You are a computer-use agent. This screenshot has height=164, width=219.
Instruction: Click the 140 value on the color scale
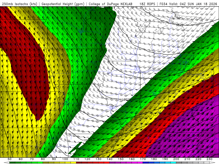click(x=109, y=159)
